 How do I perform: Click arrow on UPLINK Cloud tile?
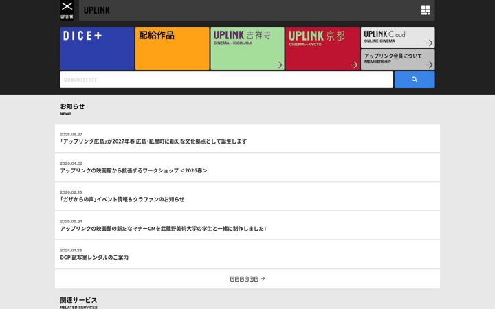429,43
